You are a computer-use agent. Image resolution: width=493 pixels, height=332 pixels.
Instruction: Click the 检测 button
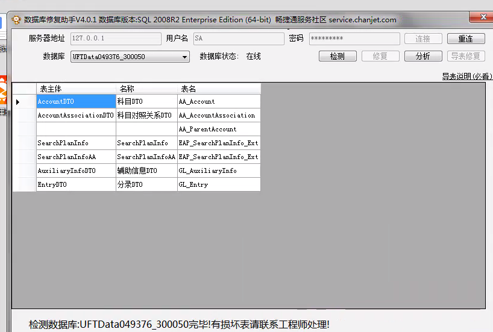(x=338, y=56)
